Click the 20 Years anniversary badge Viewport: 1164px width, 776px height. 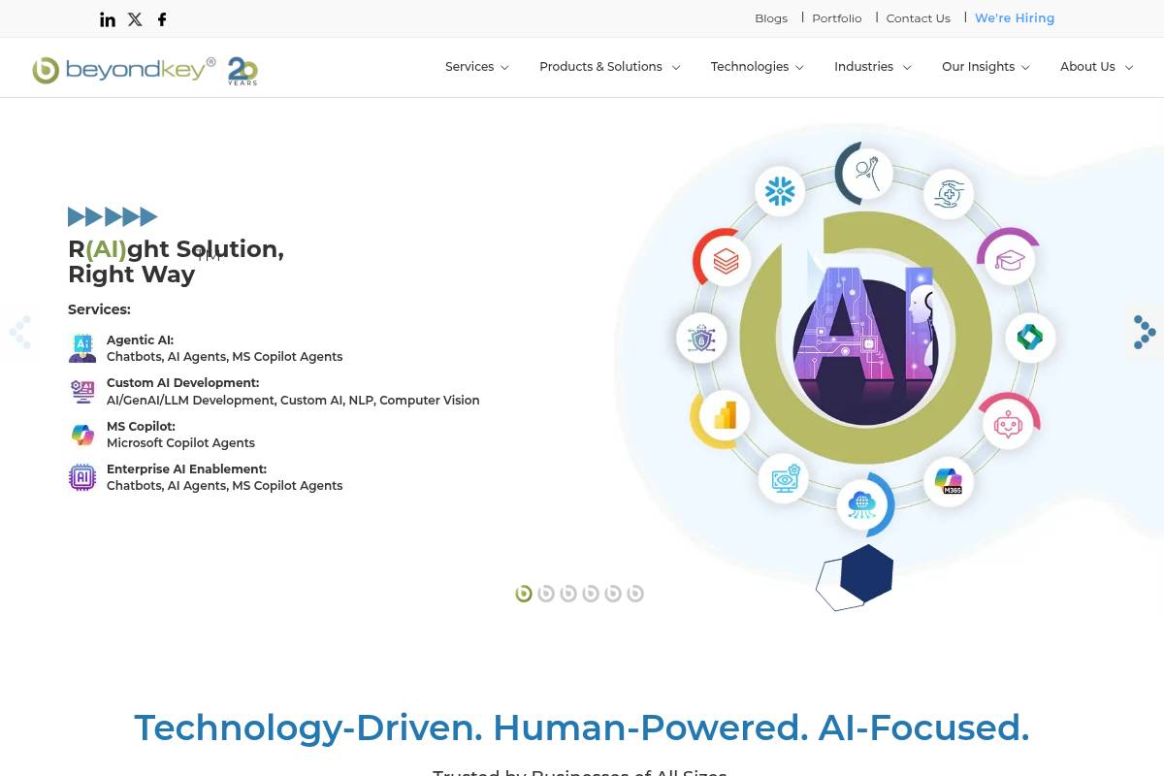click(242, 71)
